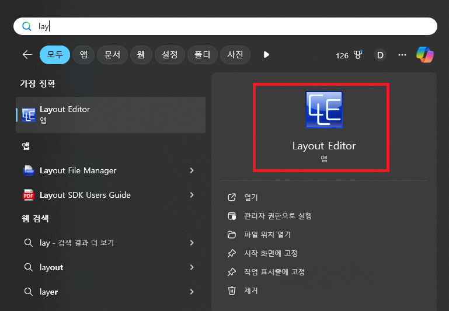The image size is (449, 311).
Task: Expand the "layout" suggestion chevron
Action: pyautogui.click(x=192, y=267)
